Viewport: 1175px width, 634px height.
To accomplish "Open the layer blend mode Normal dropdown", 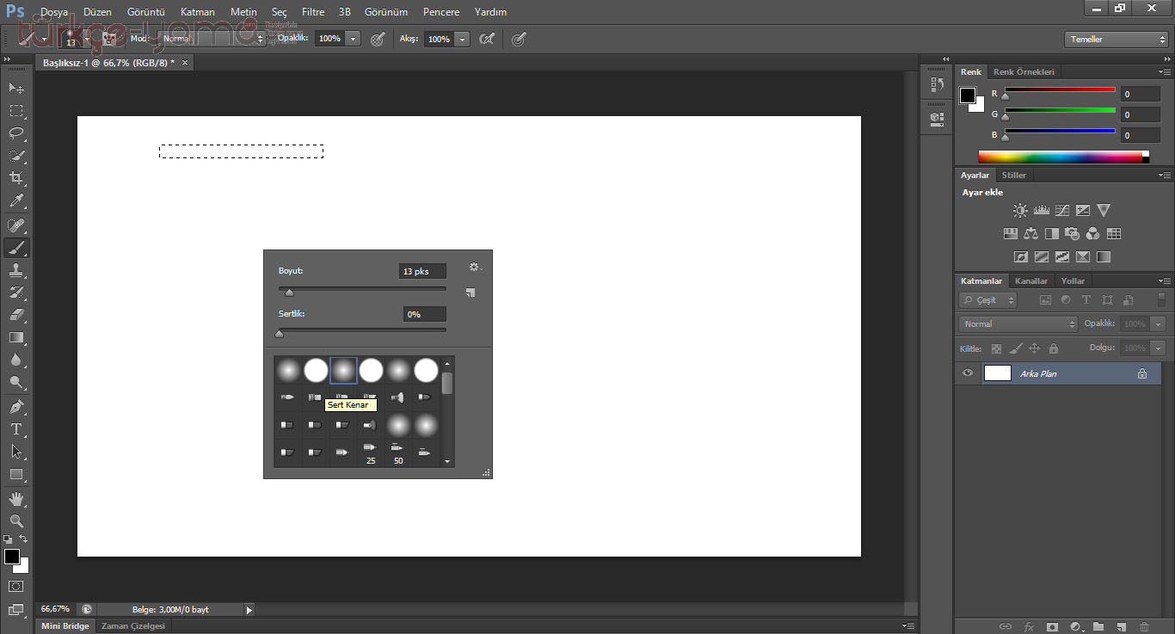I will coord(1018,324).
